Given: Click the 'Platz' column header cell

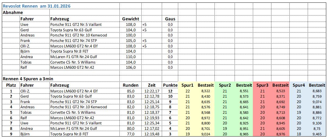Looking at the screenshot, I should click(11, 85).
